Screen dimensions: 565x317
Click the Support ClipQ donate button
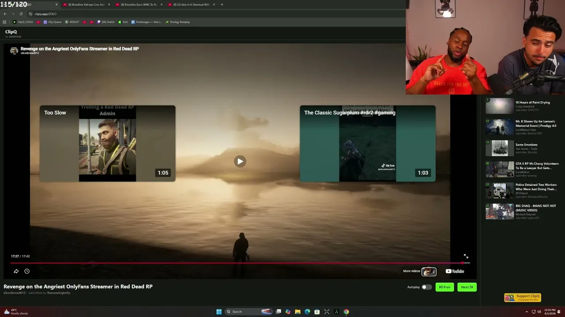(x=523, y=298)
